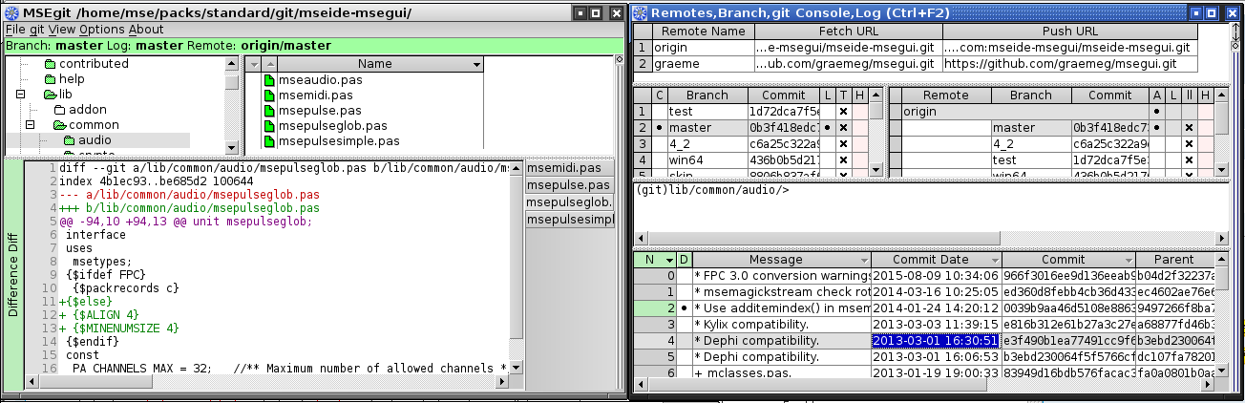Toggle the current-branch marker for win64 branch

tap(659, 160)
